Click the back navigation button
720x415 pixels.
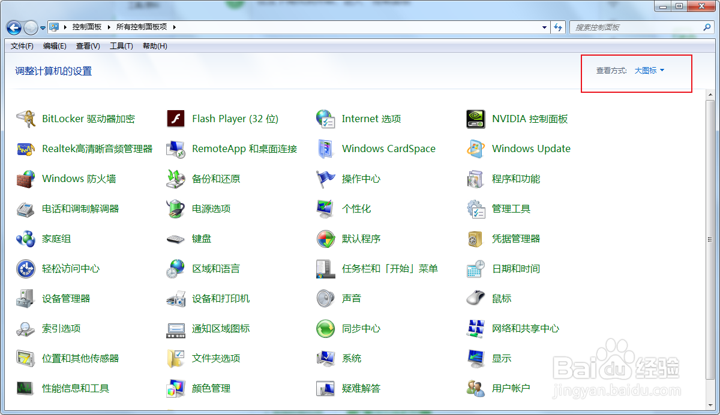click(13, 27)
